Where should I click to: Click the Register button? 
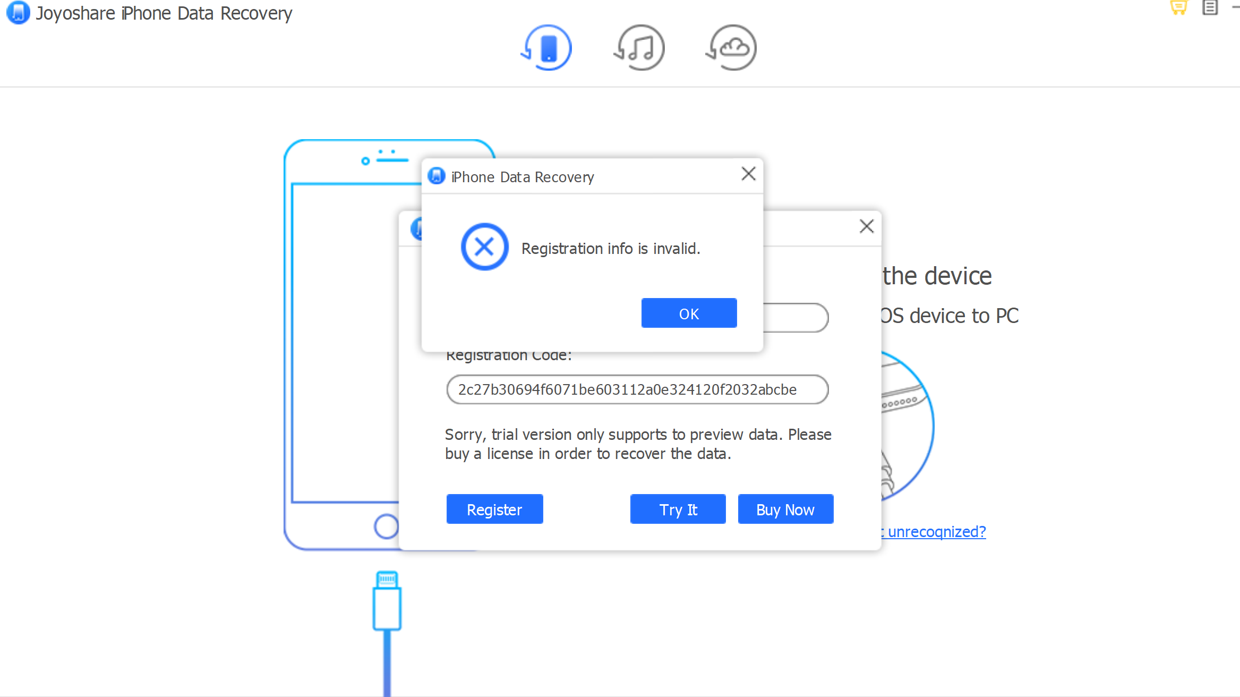494,509
